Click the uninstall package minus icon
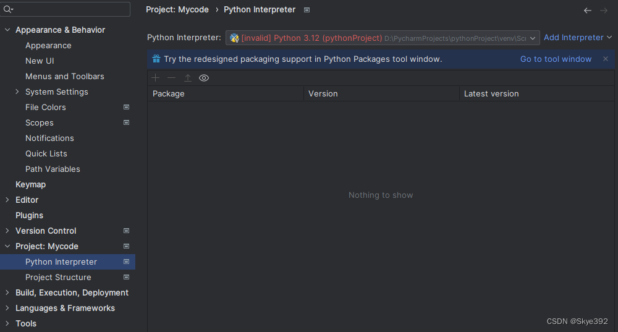The width and height of the screenshot is (618, 332). [171, 78]
